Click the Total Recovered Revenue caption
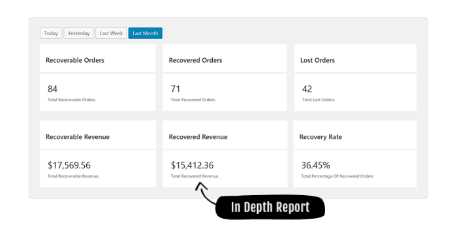 point(195,176)
